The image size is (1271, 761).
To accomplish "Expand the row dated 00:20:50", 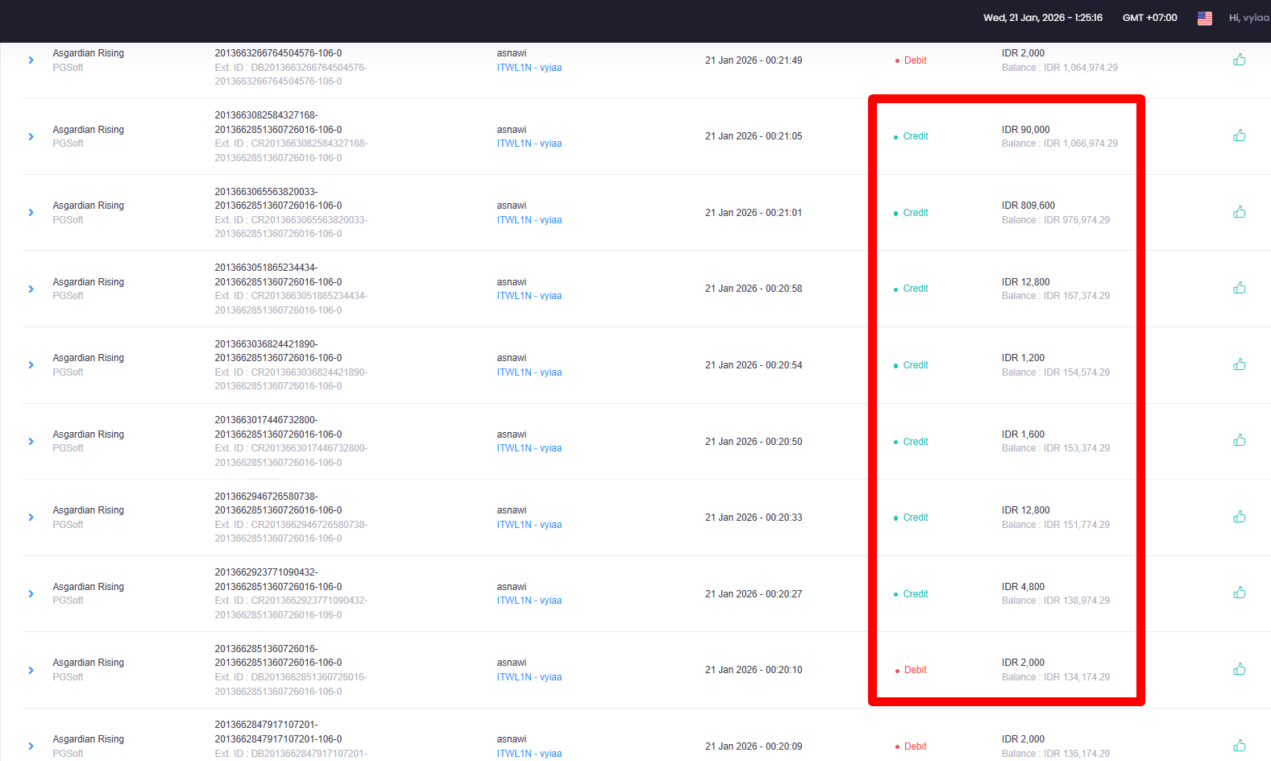I will coord(31,442).
